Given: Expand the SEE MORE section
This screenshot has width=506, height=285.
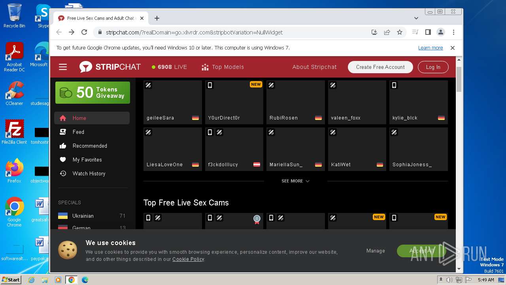Looking at the screenshot, I should point(295,181).
